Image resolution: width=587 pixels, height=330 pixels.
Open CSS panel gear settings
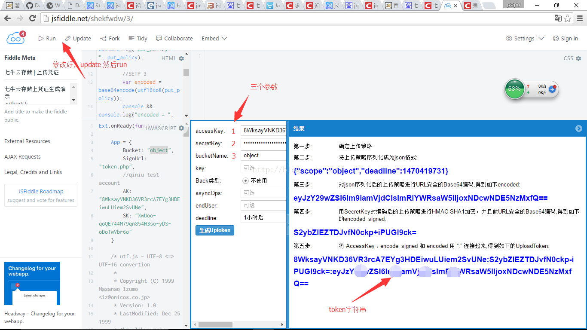[578, 58]
